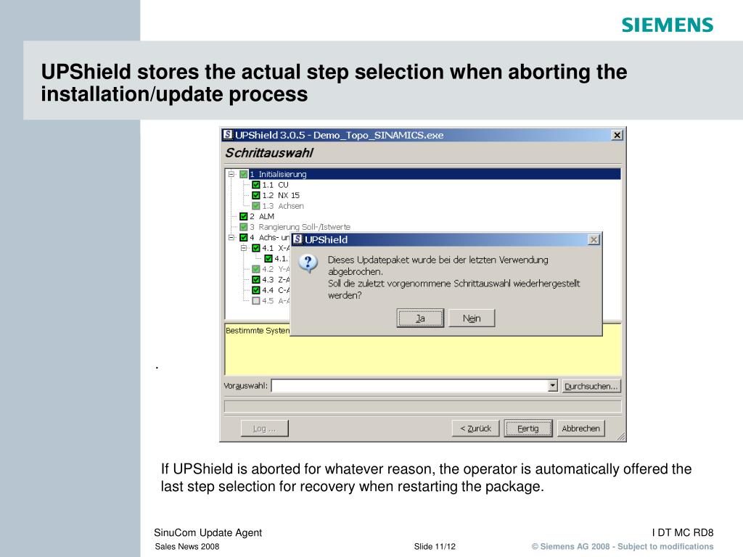Collapse the step 4 Achs- tree node

tap(231, 237)
